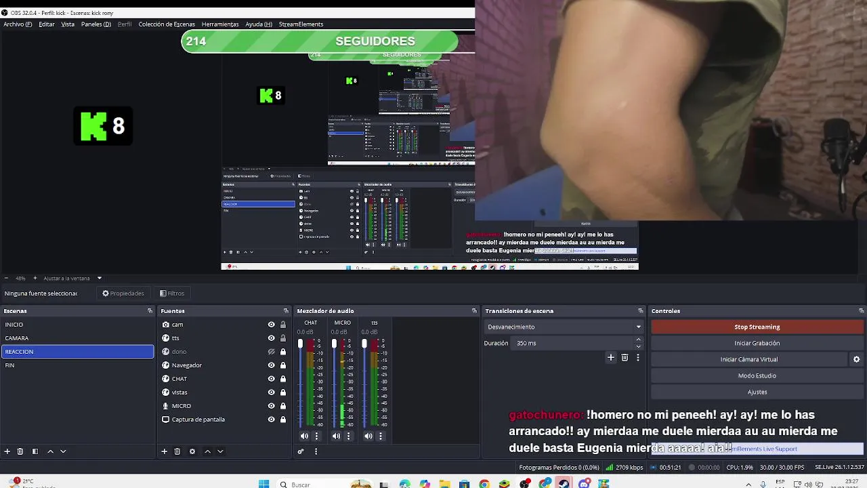This screenshot has height=488, width=867.
Task: Move the selected scene down
Action: (x=63, y=451)
